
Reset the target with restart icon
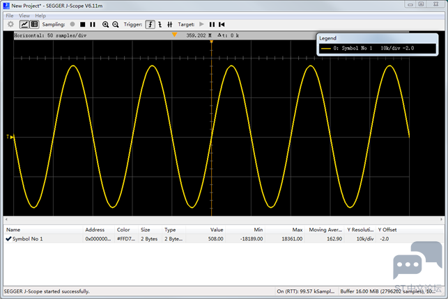222,24
